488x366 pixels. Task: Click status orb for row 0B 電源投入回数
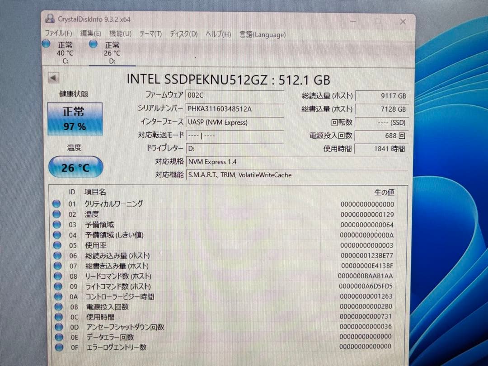point(58,306)
